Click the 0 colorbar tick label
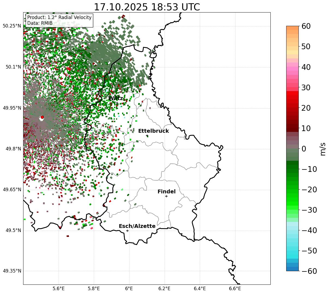The width and height of the screenshot is (329, 294). pos(304,149)
